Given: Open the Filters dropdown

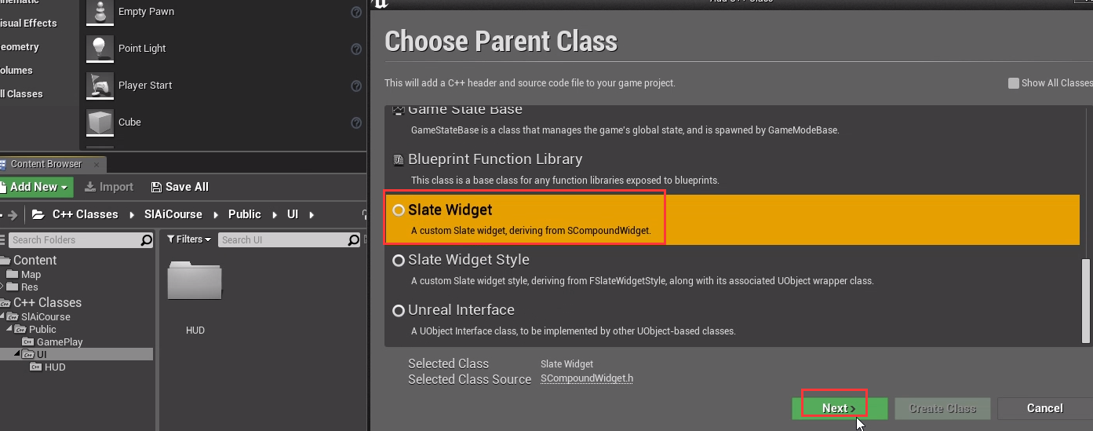Looking at the screenshot, I should [189, 239].
